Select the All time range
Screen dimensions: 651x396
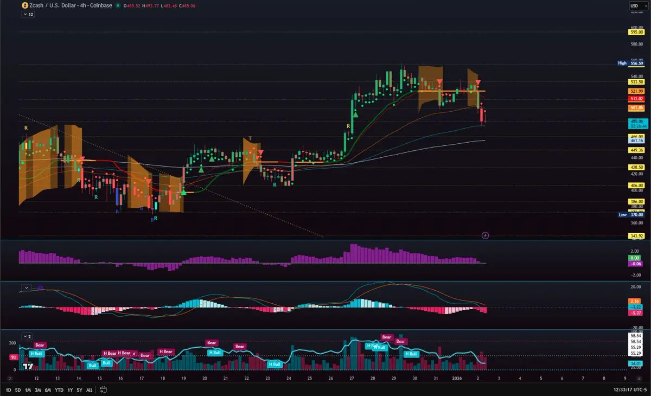tap(89, 389)
